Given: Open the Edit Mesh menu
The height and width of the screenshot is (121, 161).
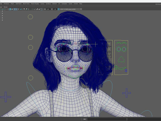Looking at the screenshot, I should click(x=18, y=4).
